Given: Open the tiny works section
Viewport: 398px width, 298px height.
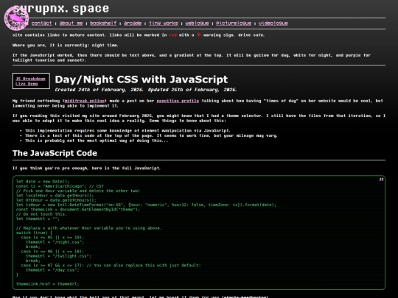Looking at the screenshot, I should [x=164, y=23].
